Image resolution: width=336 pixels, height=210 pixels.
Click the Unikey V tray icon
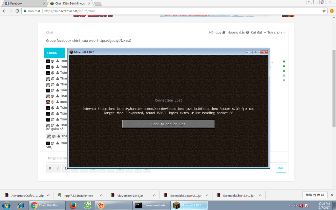307,205
